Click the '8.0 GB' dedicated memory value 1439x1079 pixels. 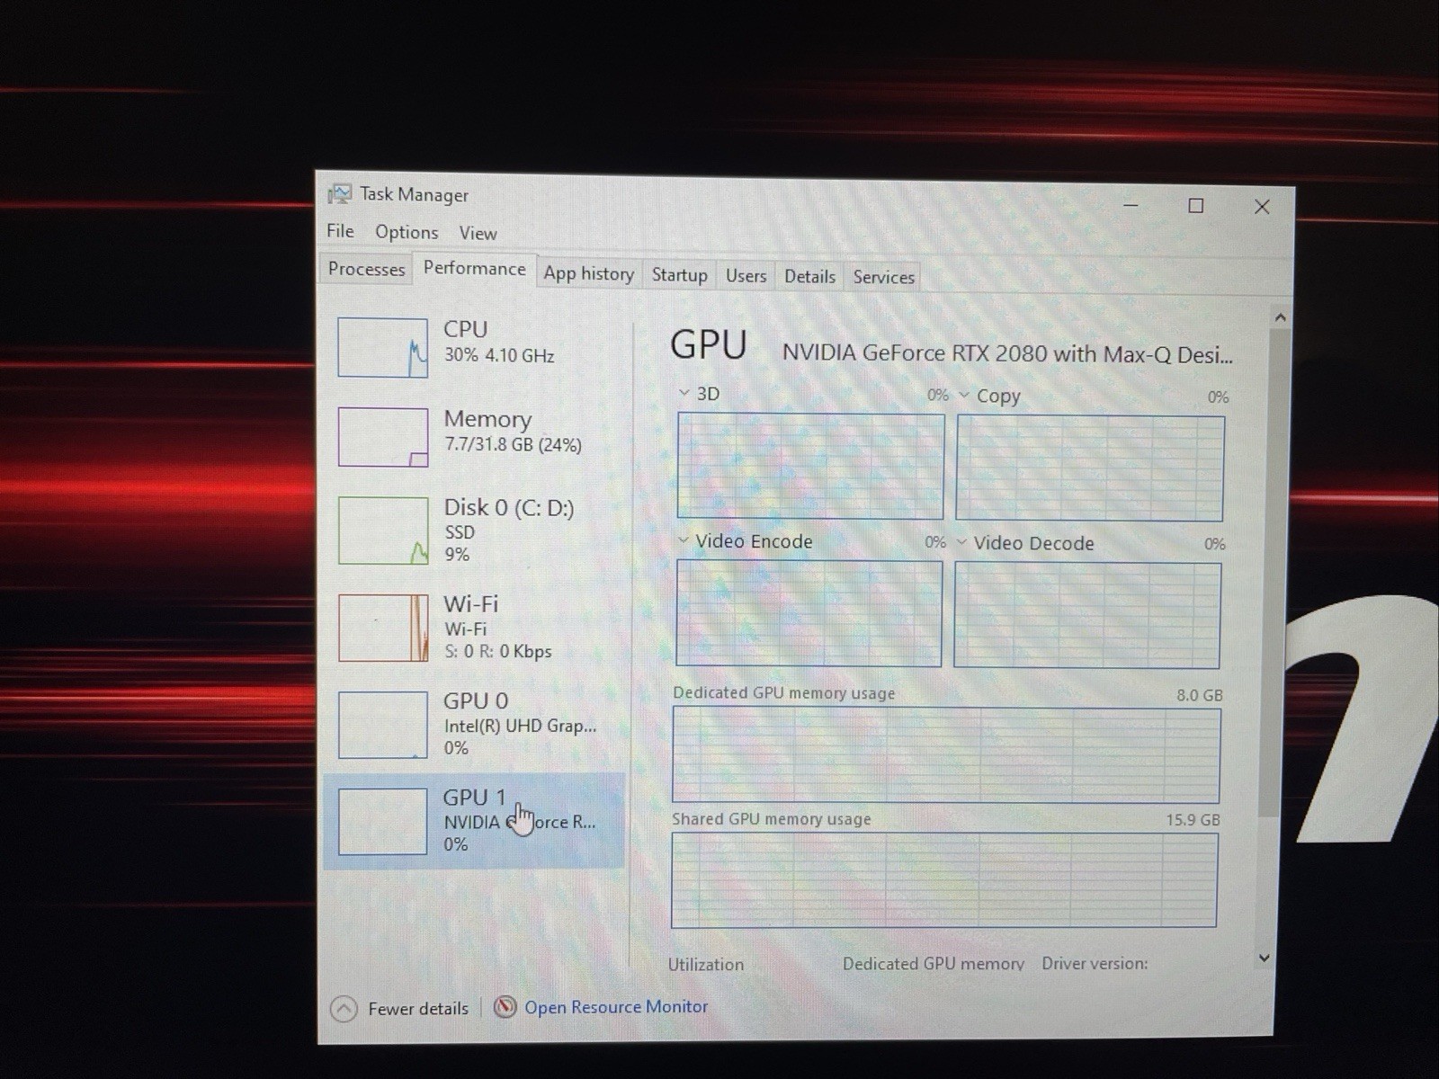click(1200, 695)
